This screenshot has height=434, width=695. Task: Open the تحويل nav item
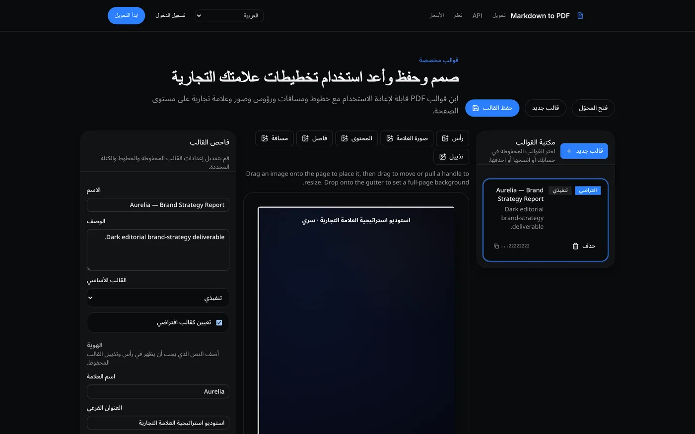[x=499, y=16]
